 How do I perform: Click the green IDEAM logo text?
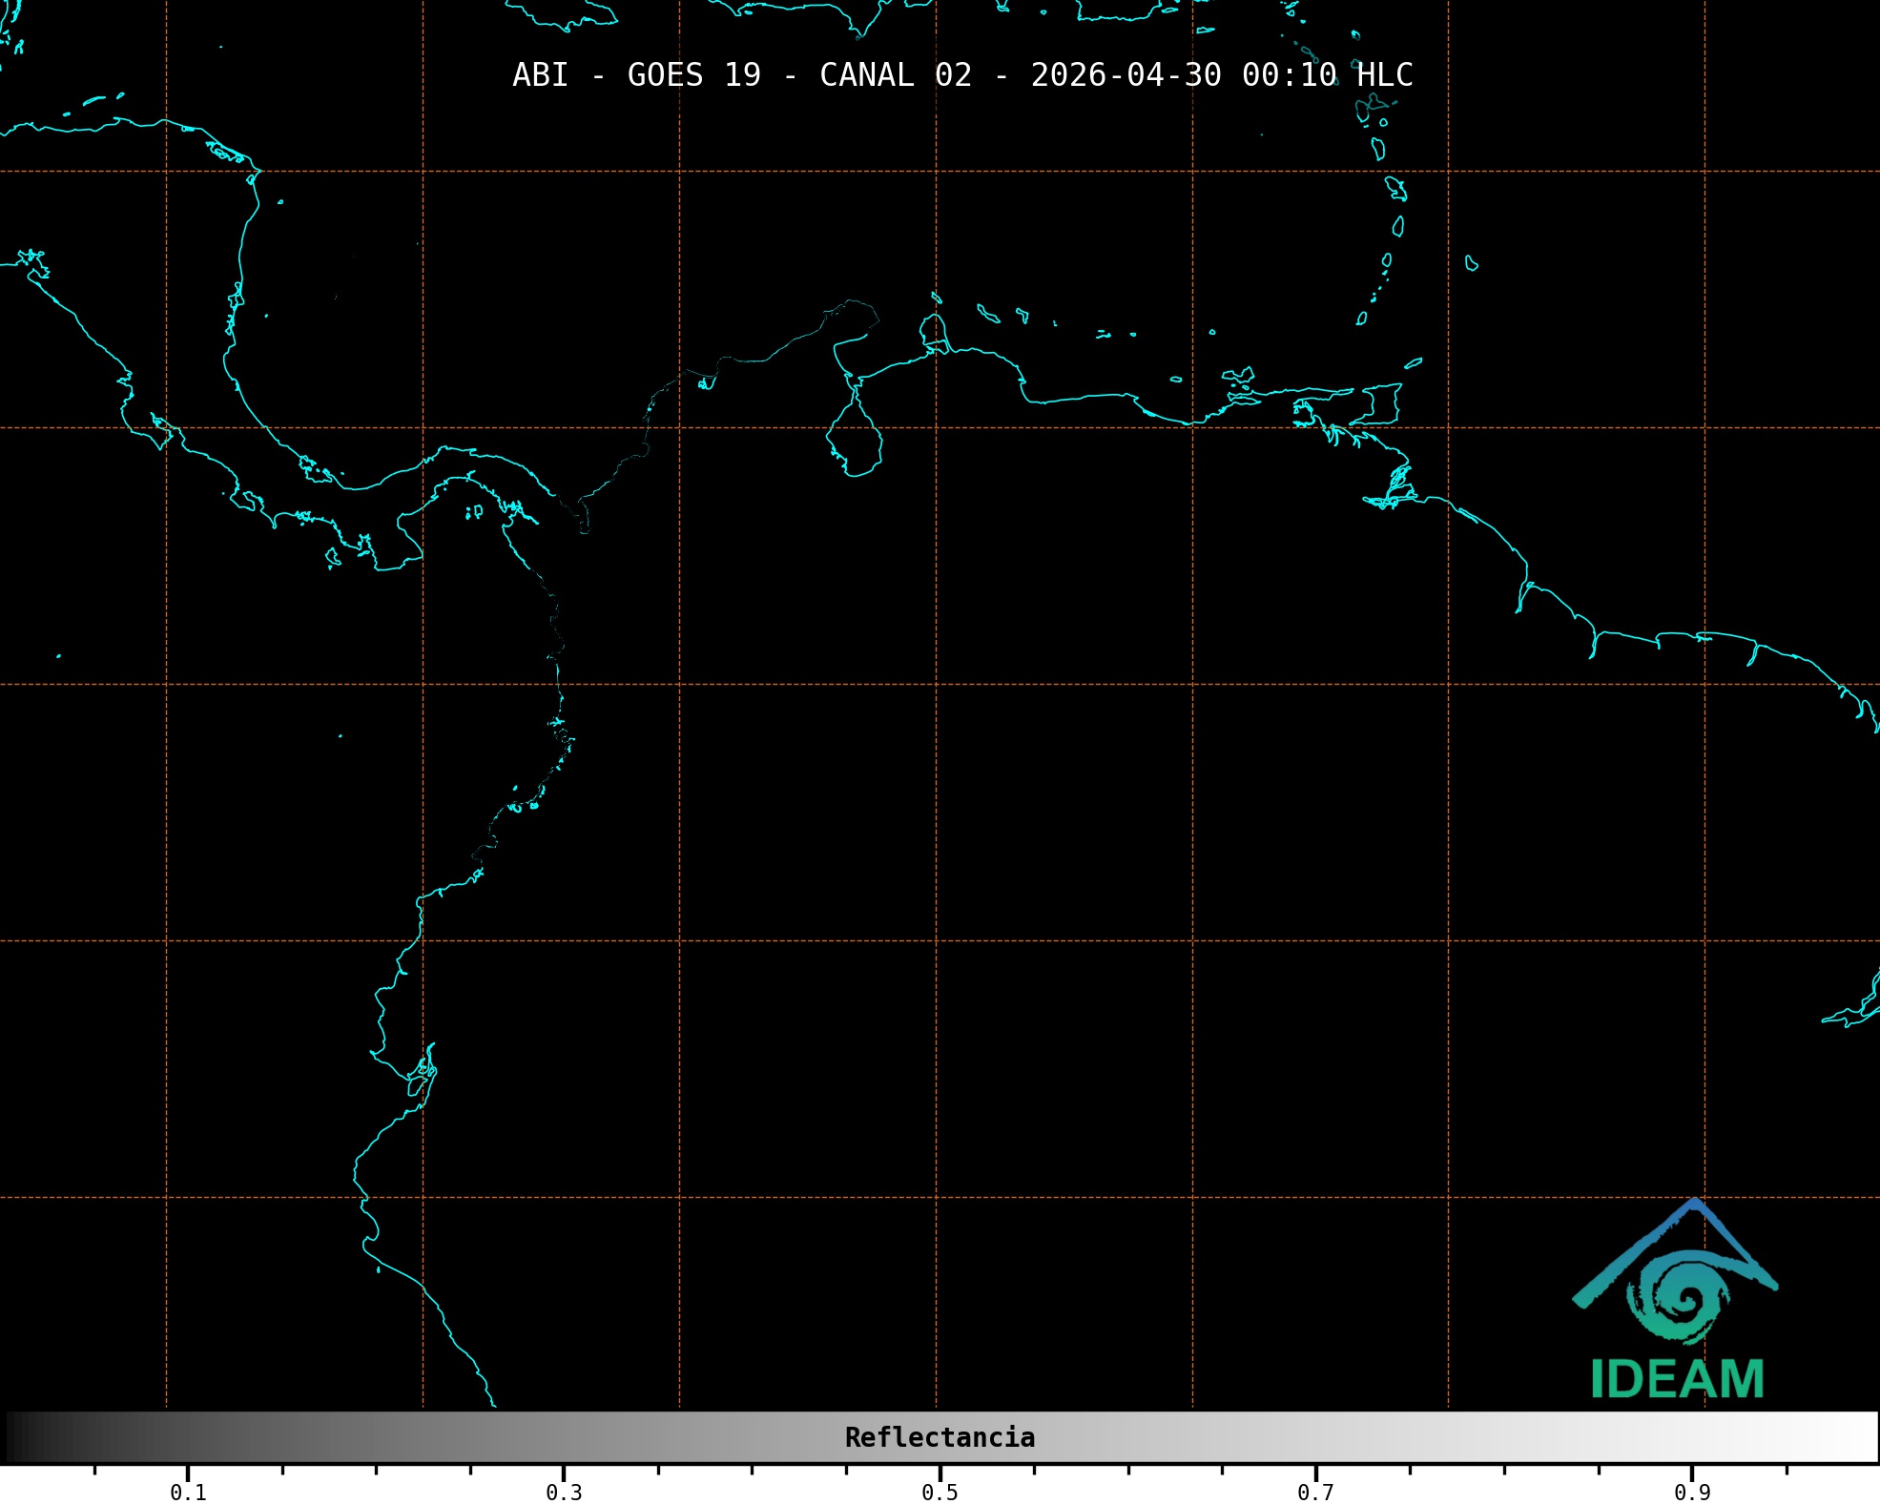coord(1677,1380)
